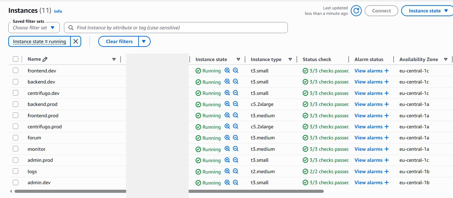
Task: Click Running state in forum row
Action: [x=208, y=138]
